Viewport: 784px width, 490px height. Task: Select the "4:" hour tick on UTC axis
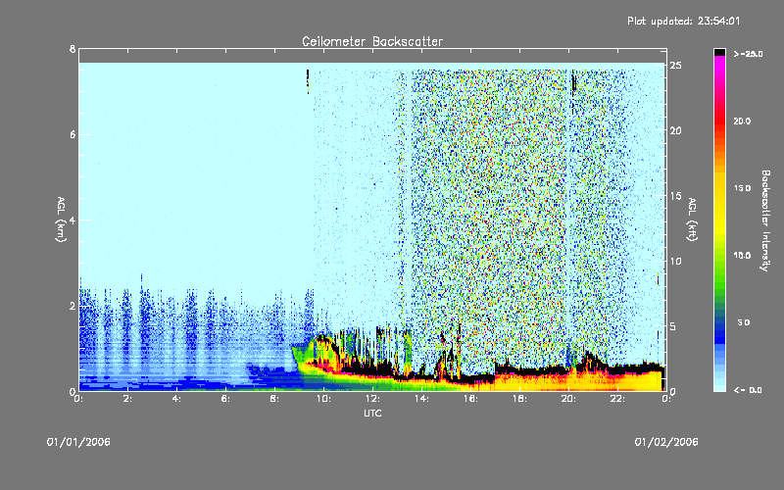click(176, 399)
